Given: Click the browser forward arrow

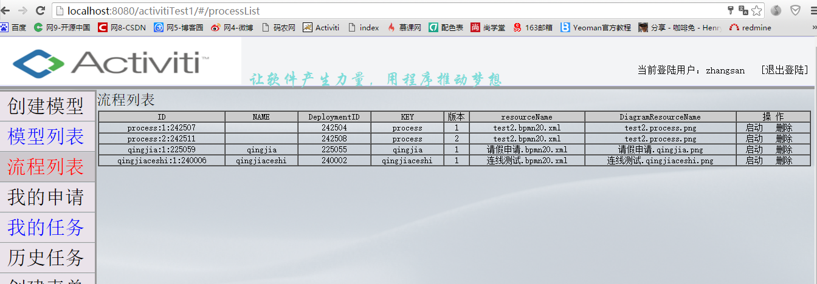Looking at the screenshot, I should pyautogui.click(x=23, y=10).
